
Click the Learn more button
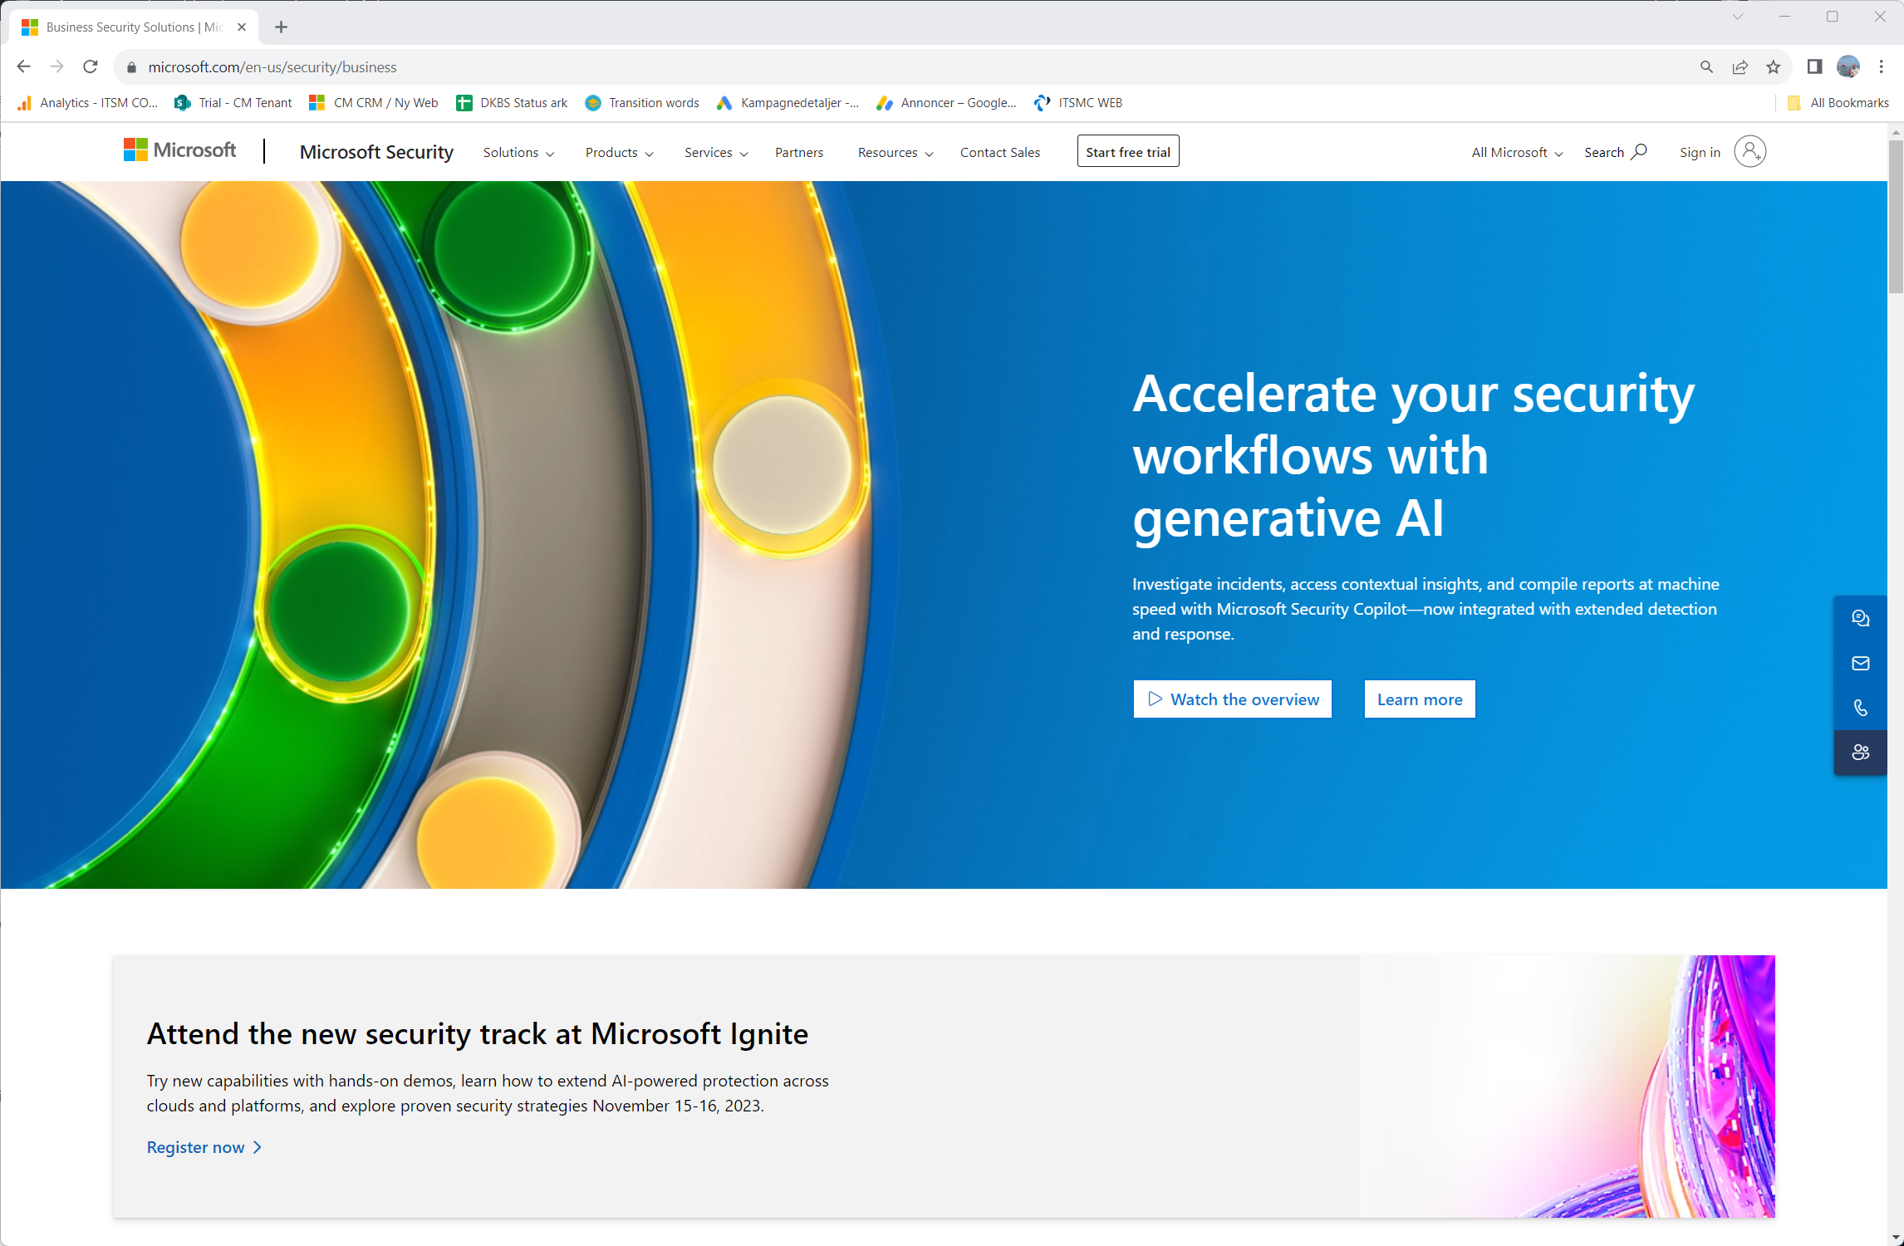1420,699
